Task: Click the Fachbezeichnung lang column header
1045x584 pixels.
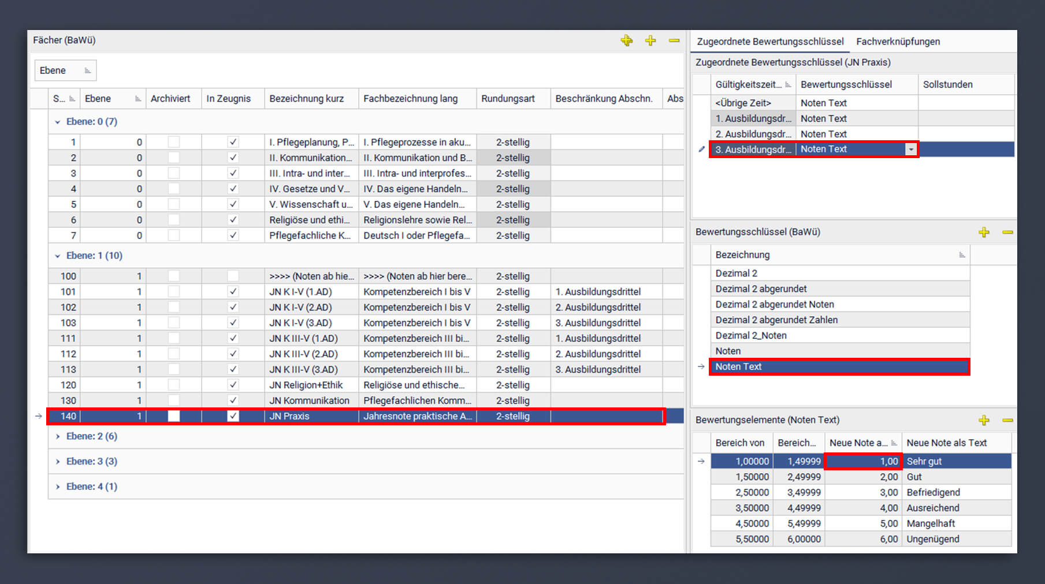Action: [x=417, y=99]
